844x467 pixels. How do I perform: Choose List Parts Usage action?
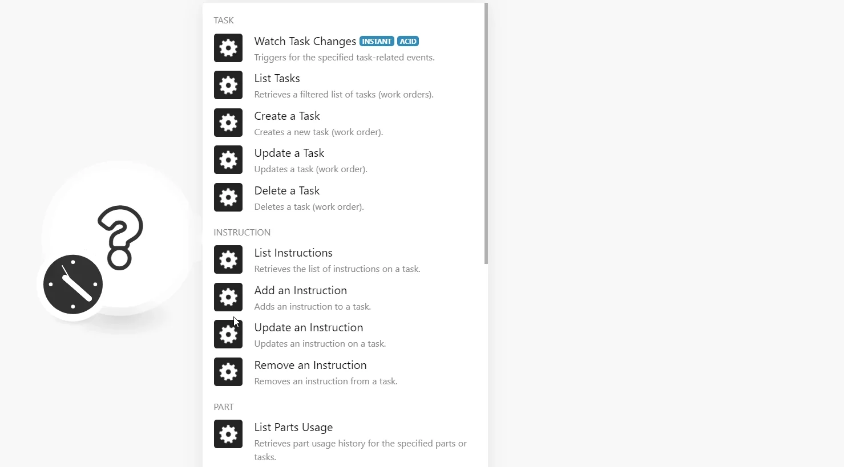coord(345,441)
